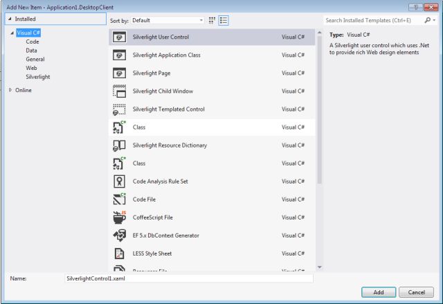Select the Code Analysis Rule Set text
443x304 pixels.
click(160, 181)
